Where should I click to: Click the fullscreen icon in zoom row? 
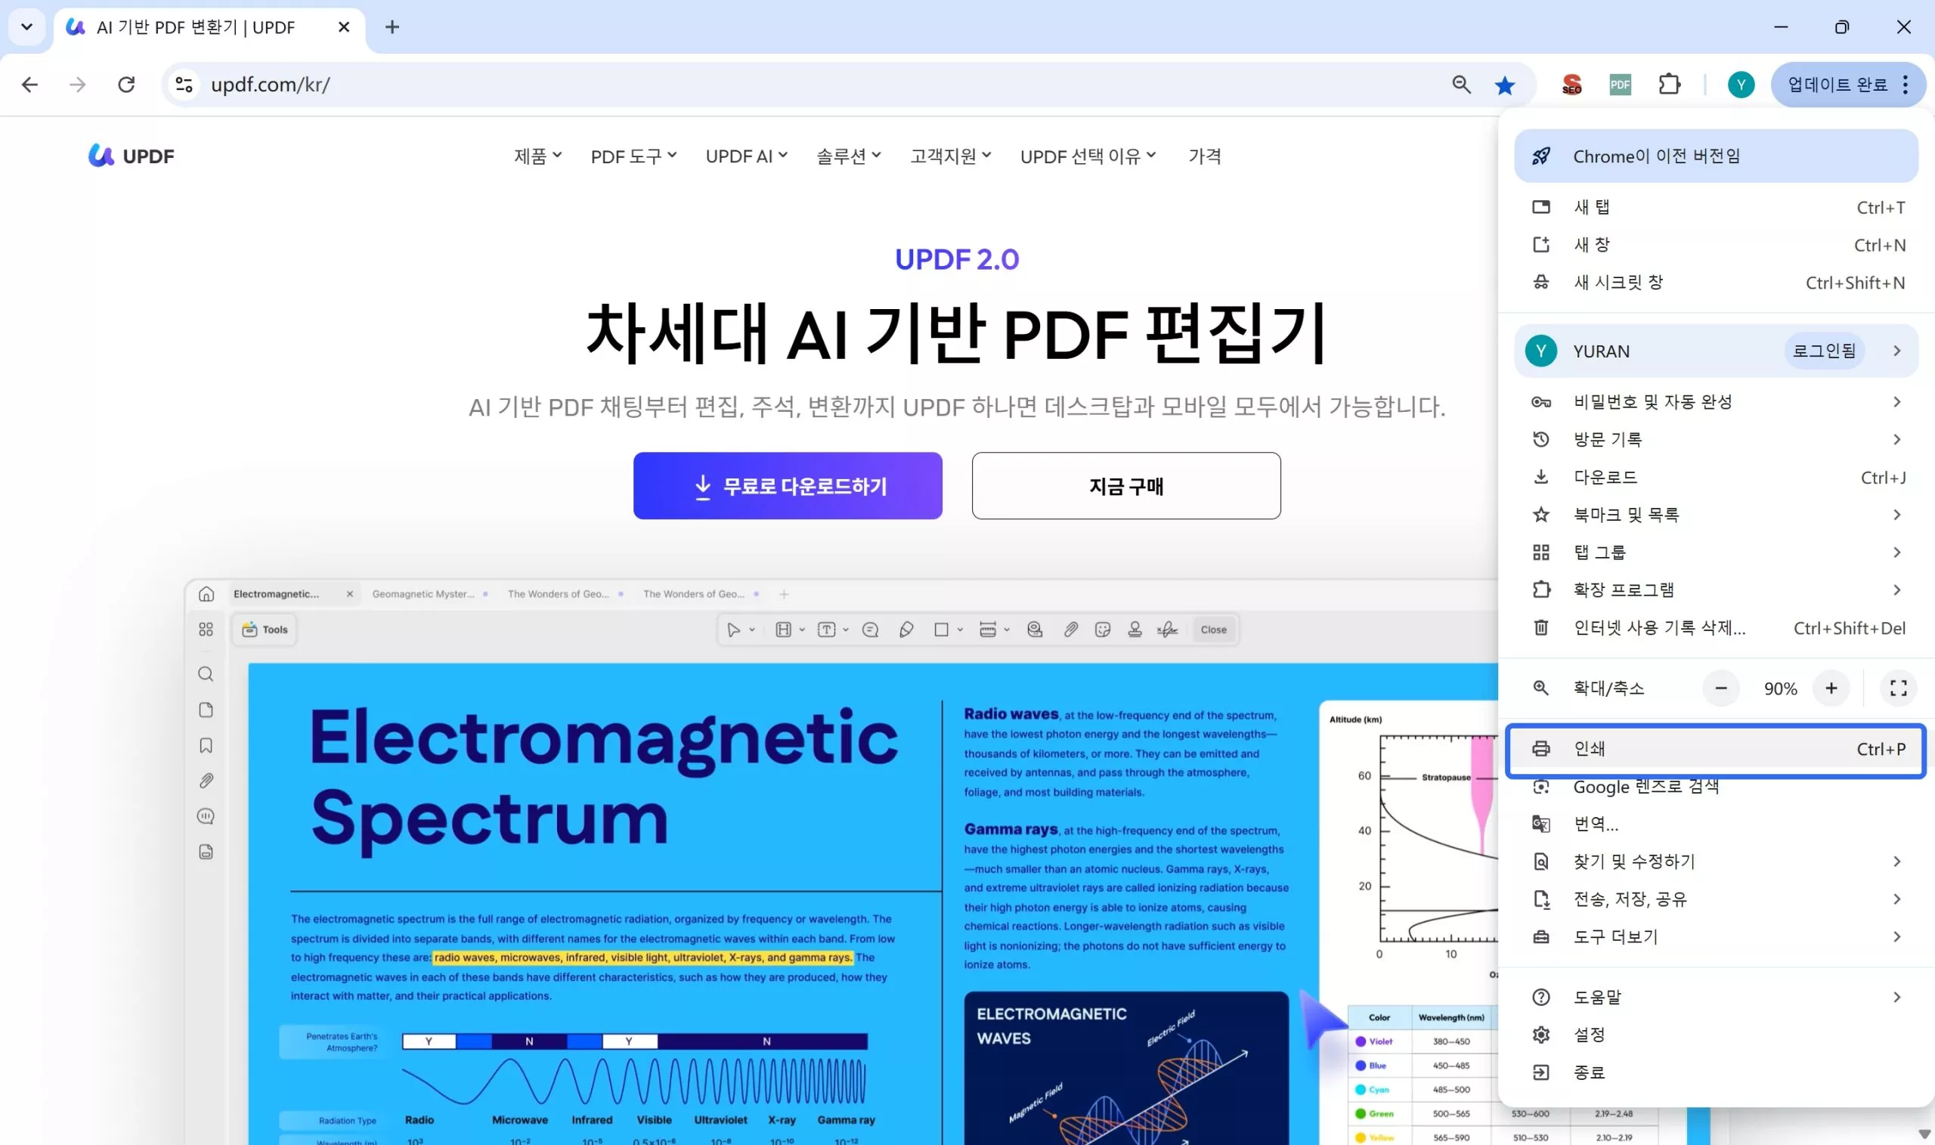(x=1898, y=689)
